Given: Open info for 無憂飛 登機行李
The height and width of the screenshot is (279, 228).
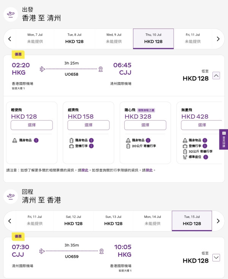Looking at the screenshot, I should (205, 146).
